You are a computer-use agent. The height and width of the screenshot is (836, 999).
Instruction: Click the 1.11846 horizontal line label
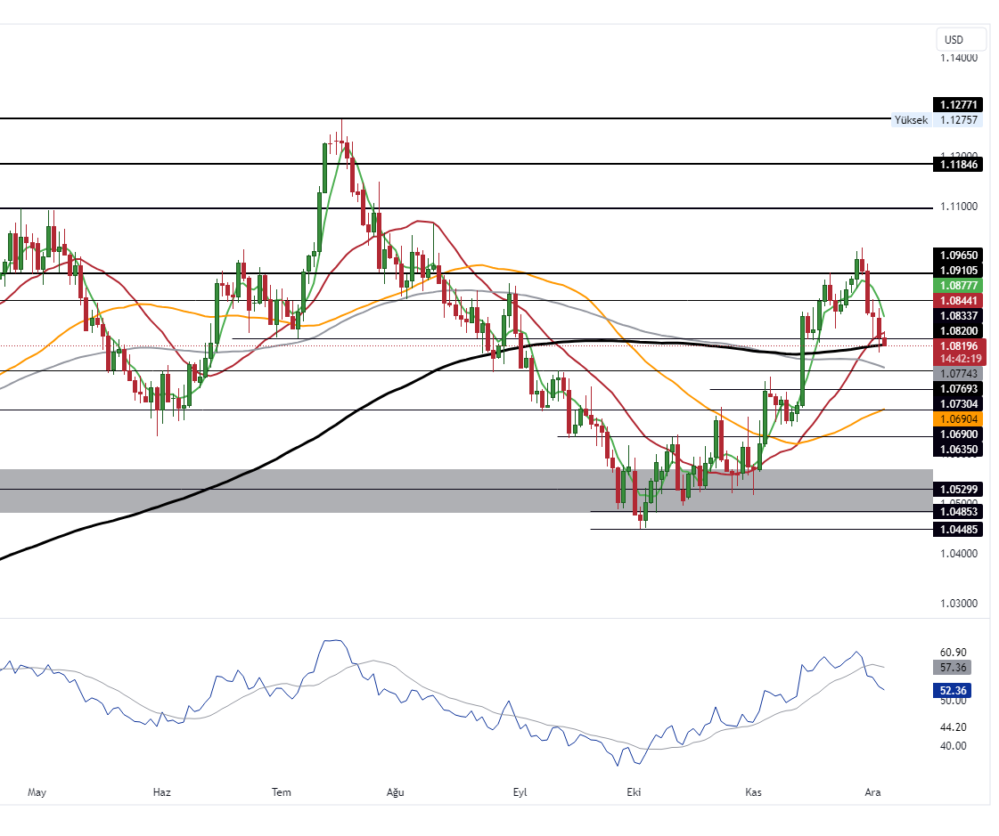(959, 164)
